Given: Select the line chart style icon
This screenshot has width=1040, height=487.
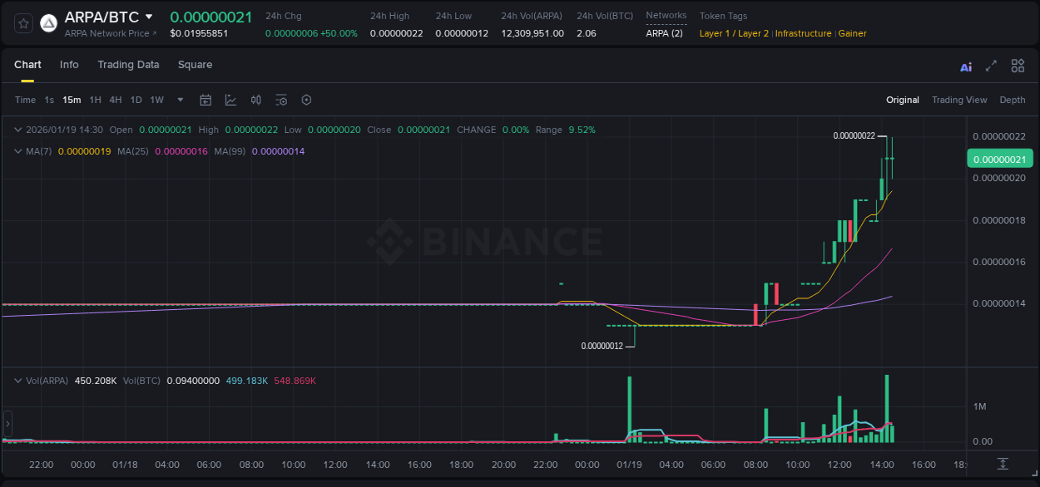Looking at the screenshot, I should (230, 100).
